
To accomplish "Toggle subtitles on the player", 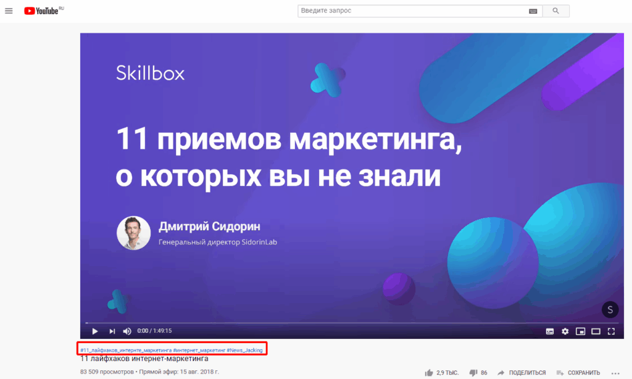I will point(550,331).
